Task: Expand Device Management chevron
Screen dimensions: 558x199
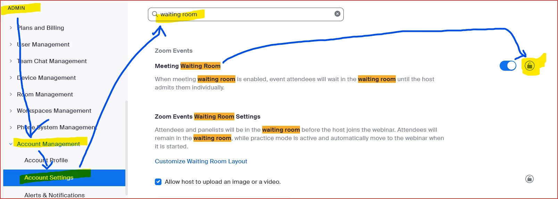Action: point(11,78)
